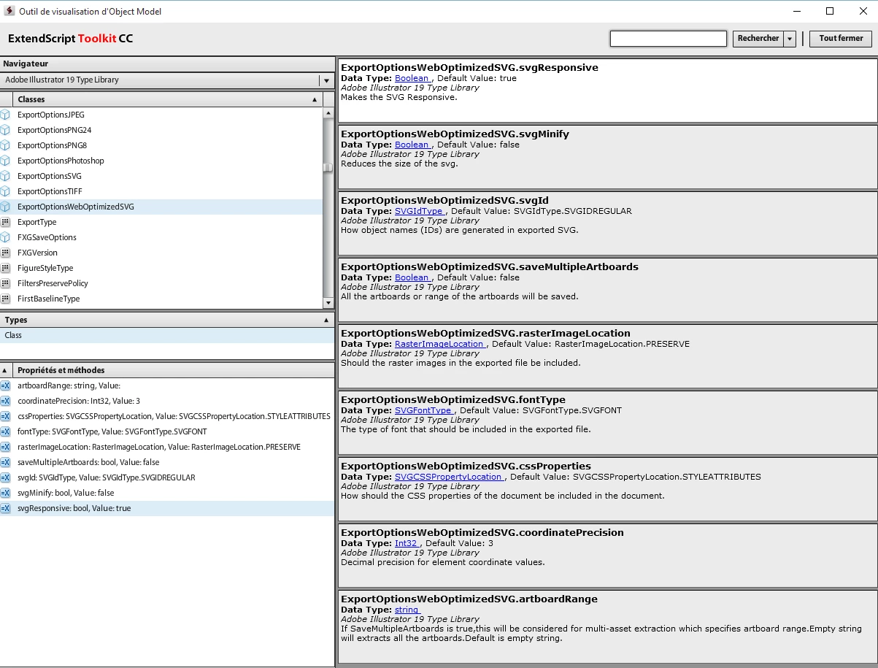Click the class icon beside ExportOptionsJPEG
Image resolution: width=878 pixels, height=668 pixels.
click(6, 115)
